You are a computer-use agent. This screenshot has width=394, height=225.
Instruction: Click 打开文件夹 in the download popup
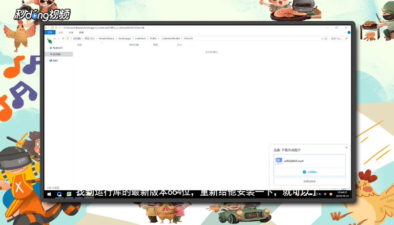pos(310,181)
